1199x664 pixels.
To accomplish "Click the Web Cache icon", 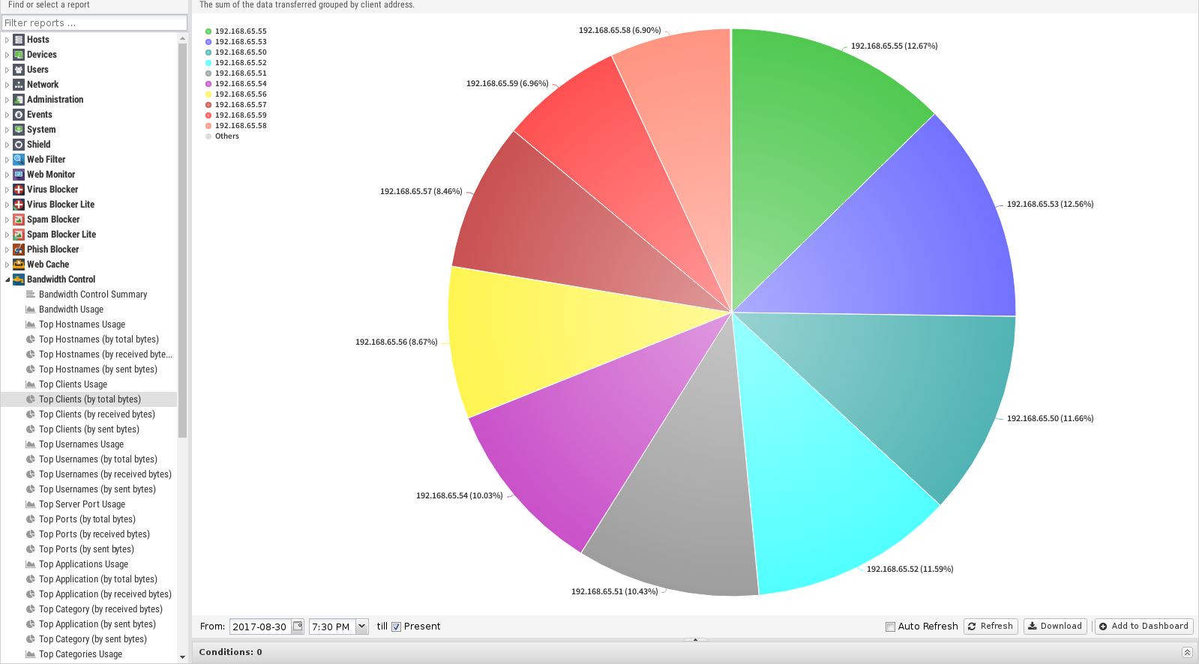I will [19, 265].
